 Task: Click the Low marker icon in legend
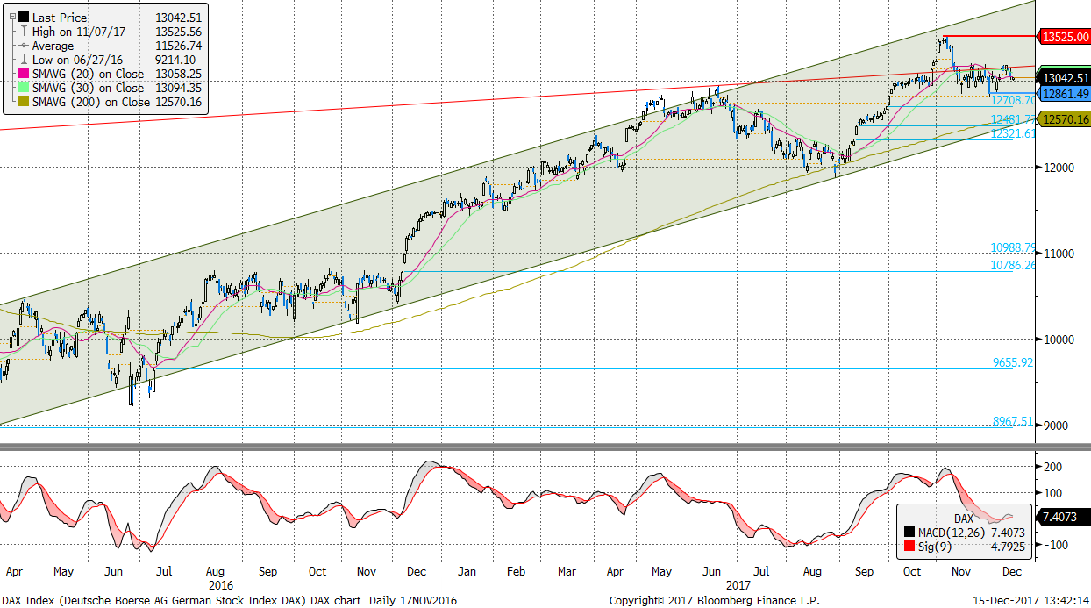point(23,60)
